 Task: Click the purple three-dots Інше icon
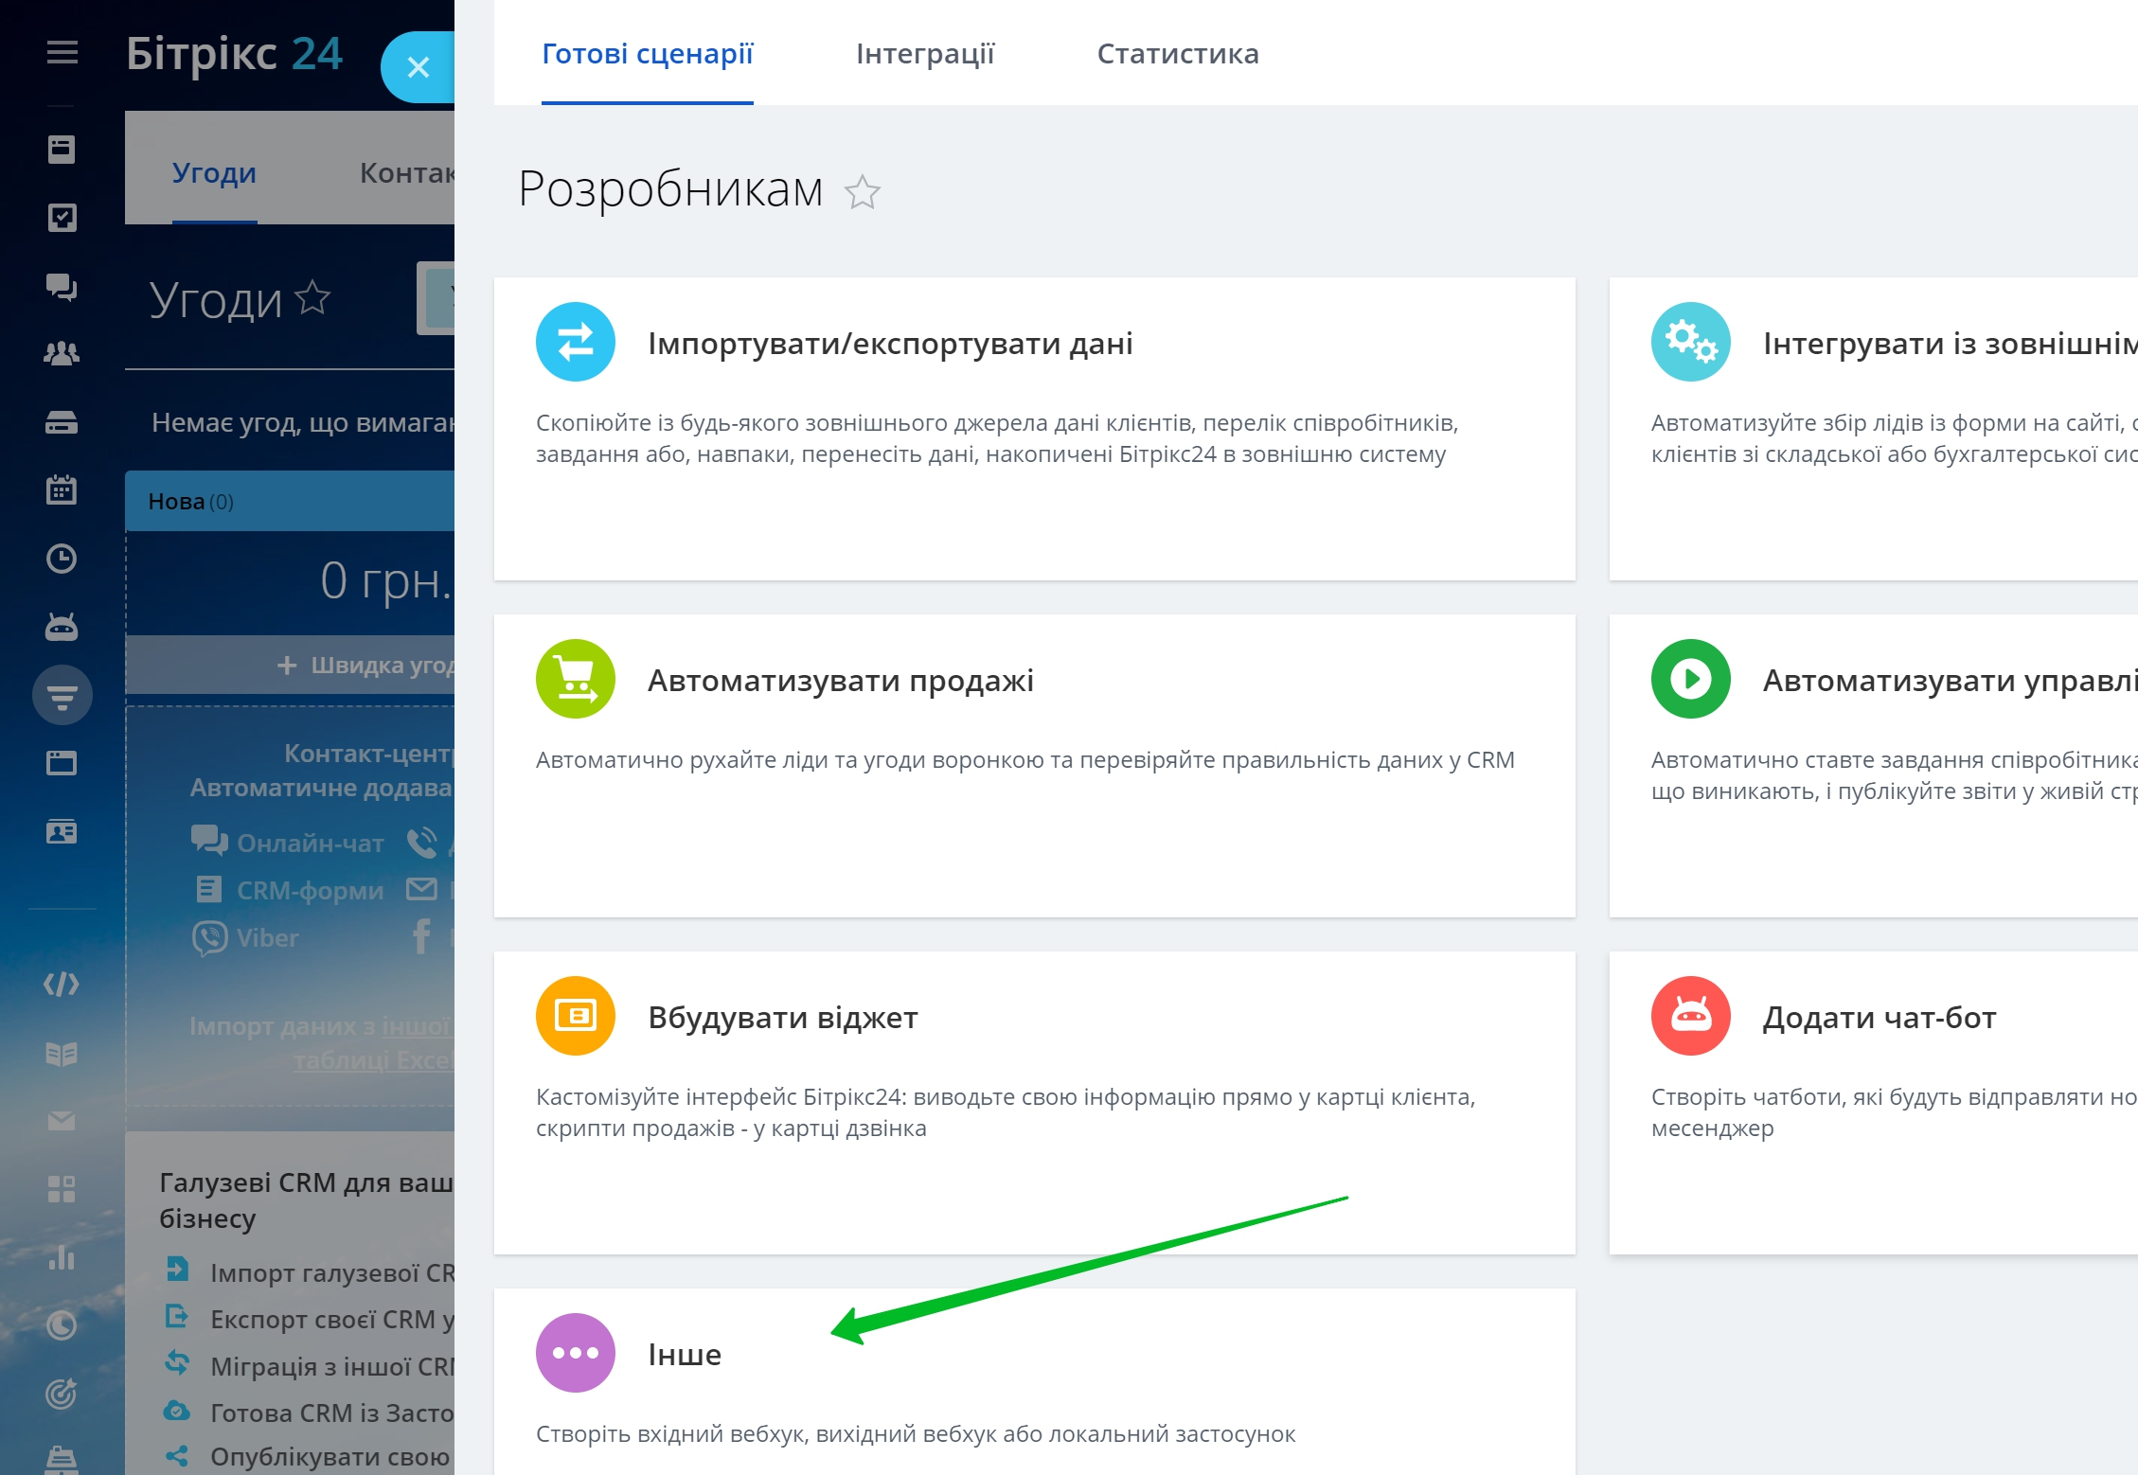pos(576,1353)
